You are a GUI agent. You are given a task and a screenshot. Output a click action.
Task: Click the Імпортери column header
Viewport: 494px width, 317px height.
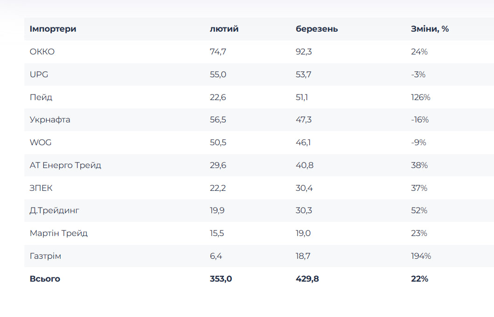(53, 29)
